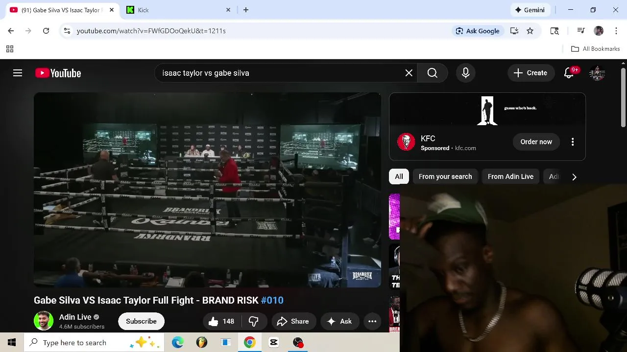627x352 pixels.
Task: Start voice search with the microphone icon
Action: pos(466,73)
